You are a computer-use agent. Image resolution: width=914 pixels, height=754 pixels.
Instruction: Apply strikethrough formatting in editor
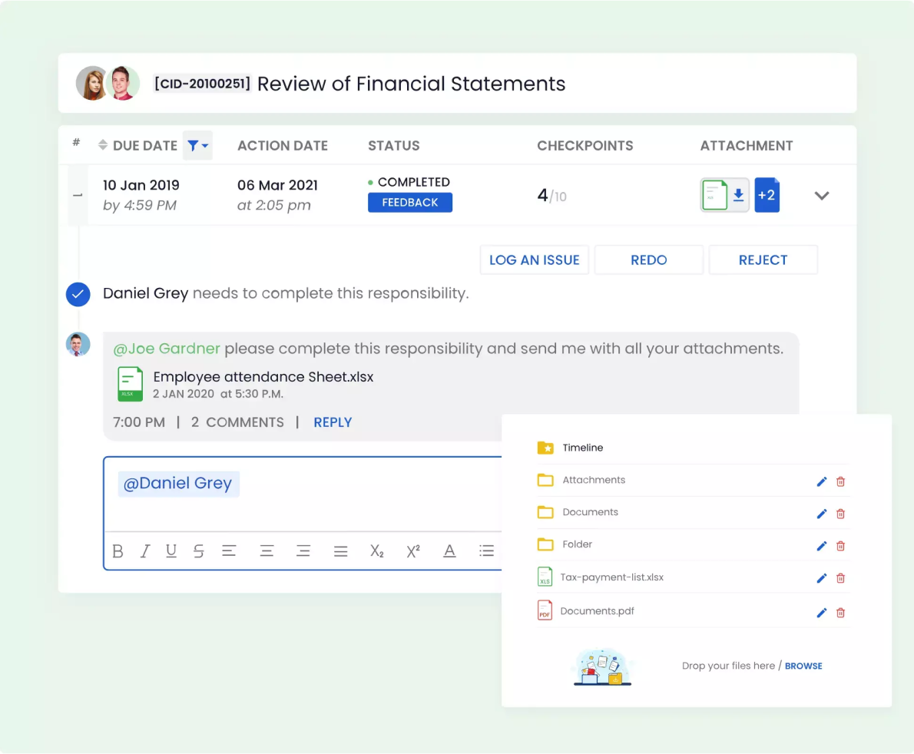(x=199, y=551)
